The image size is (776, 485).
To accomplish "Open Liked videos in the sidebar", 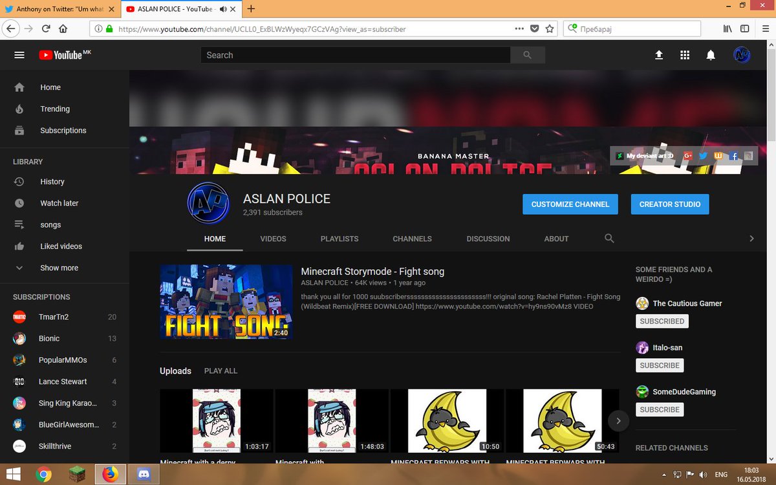I will [65, 246].
